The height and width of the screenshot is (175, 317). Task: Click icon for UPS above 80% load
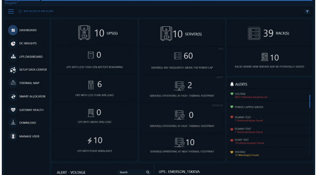(x=91, y=113)
